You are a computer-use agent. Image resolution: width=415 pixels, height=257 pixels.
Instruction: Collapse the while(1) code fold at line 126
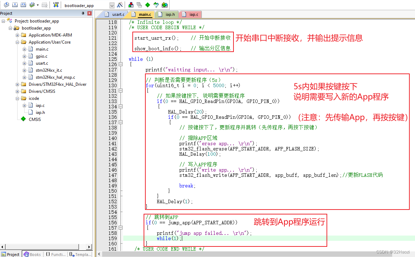click(x=121, y=64)
